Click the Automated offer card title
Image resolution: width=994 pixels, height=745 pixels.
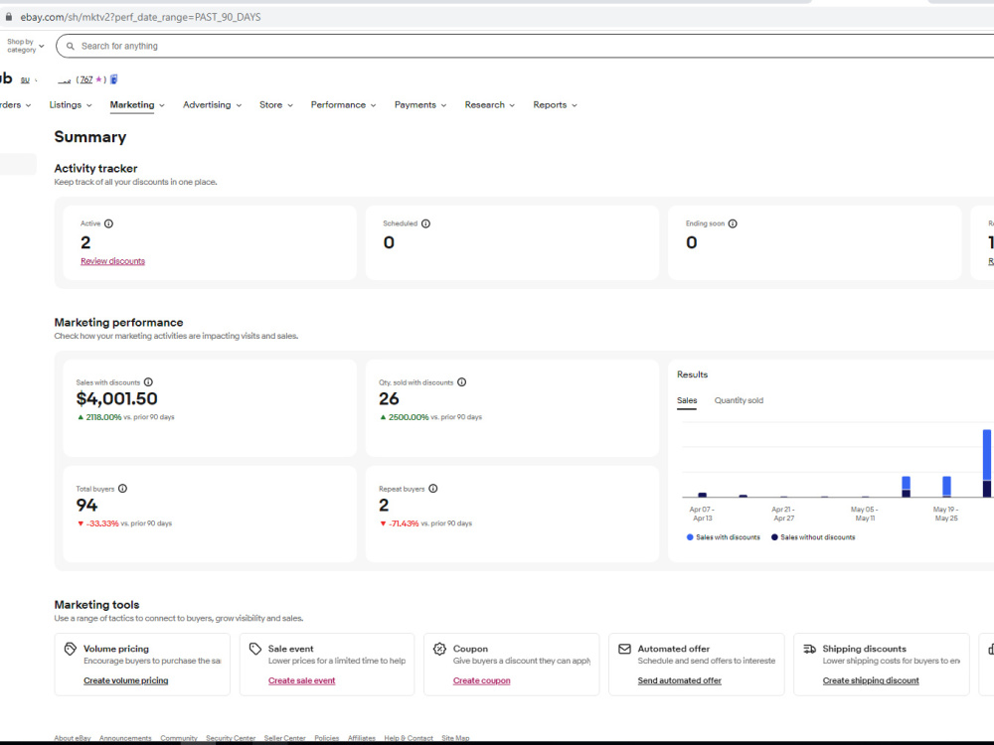(x=674, y=649)
